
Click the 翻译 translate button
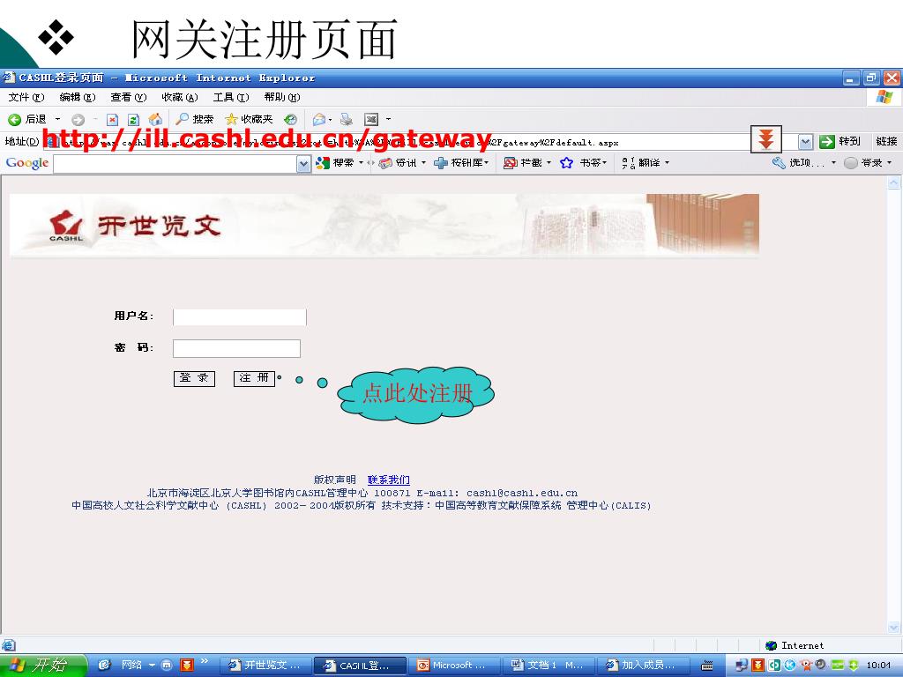pyautogui.click(x=641, y=163)
